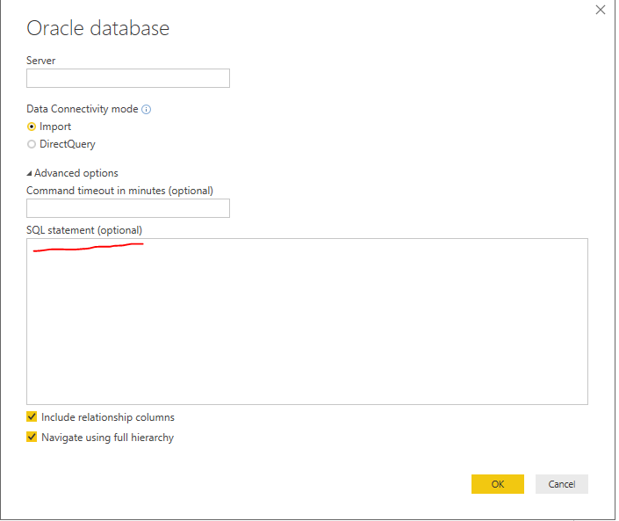
Task: Uncheck Navigate using full hierarchy
Action: [32, 437]
